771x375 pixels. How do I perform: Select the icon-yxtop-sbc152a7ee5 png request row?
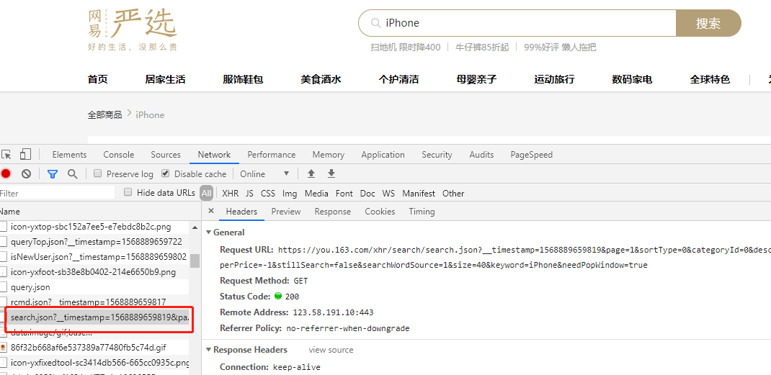[x=94, y=227]
